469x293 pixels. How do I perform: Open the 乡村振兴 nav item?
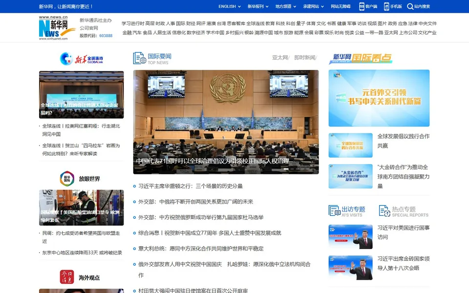[234, 33]
